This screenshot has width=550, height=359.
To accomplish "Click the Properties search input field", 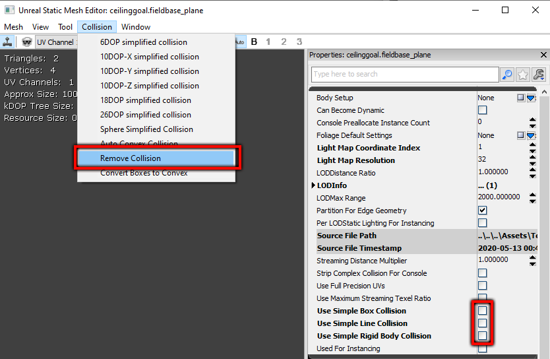I will coord(405,75).
